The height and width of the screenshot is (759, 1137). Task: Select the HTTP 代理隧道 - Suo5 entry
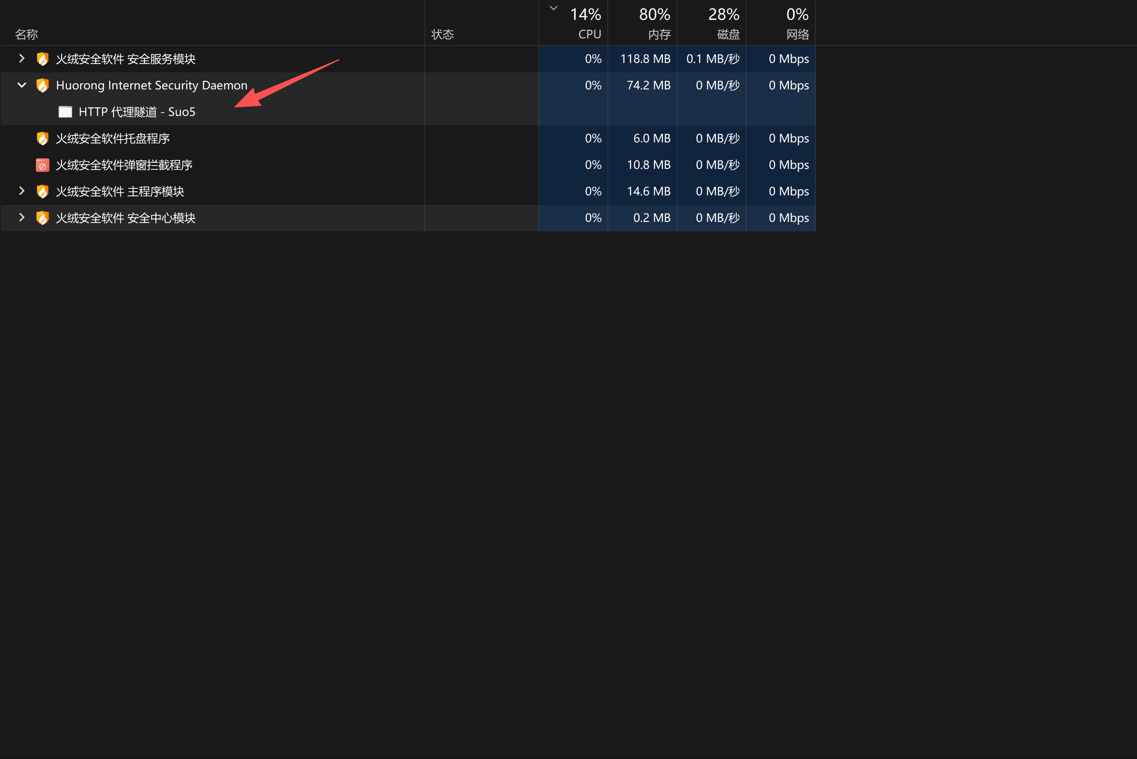point(136,112)
